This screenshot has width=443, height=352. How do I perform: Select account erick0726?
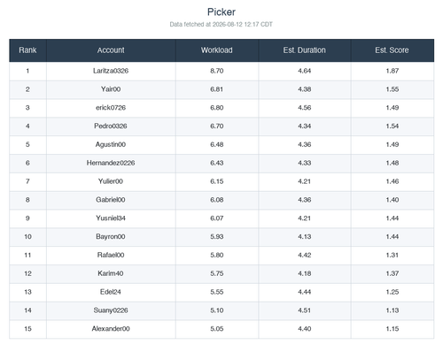111,108
